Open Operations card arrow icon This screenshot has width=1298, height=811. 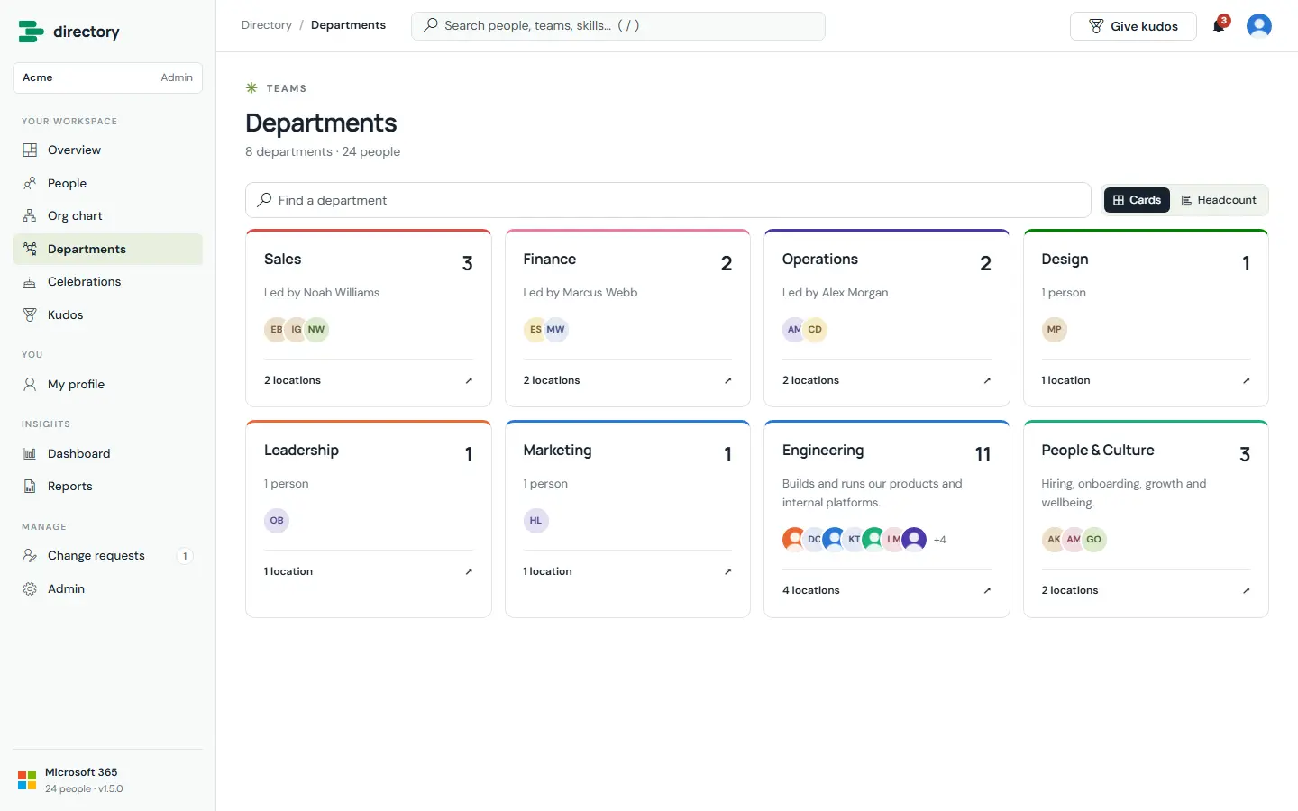point(987,380)
